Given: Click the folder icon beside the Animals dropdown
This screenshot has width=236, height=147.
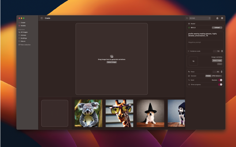Looking at the screenshot, I should click(187, 18).
